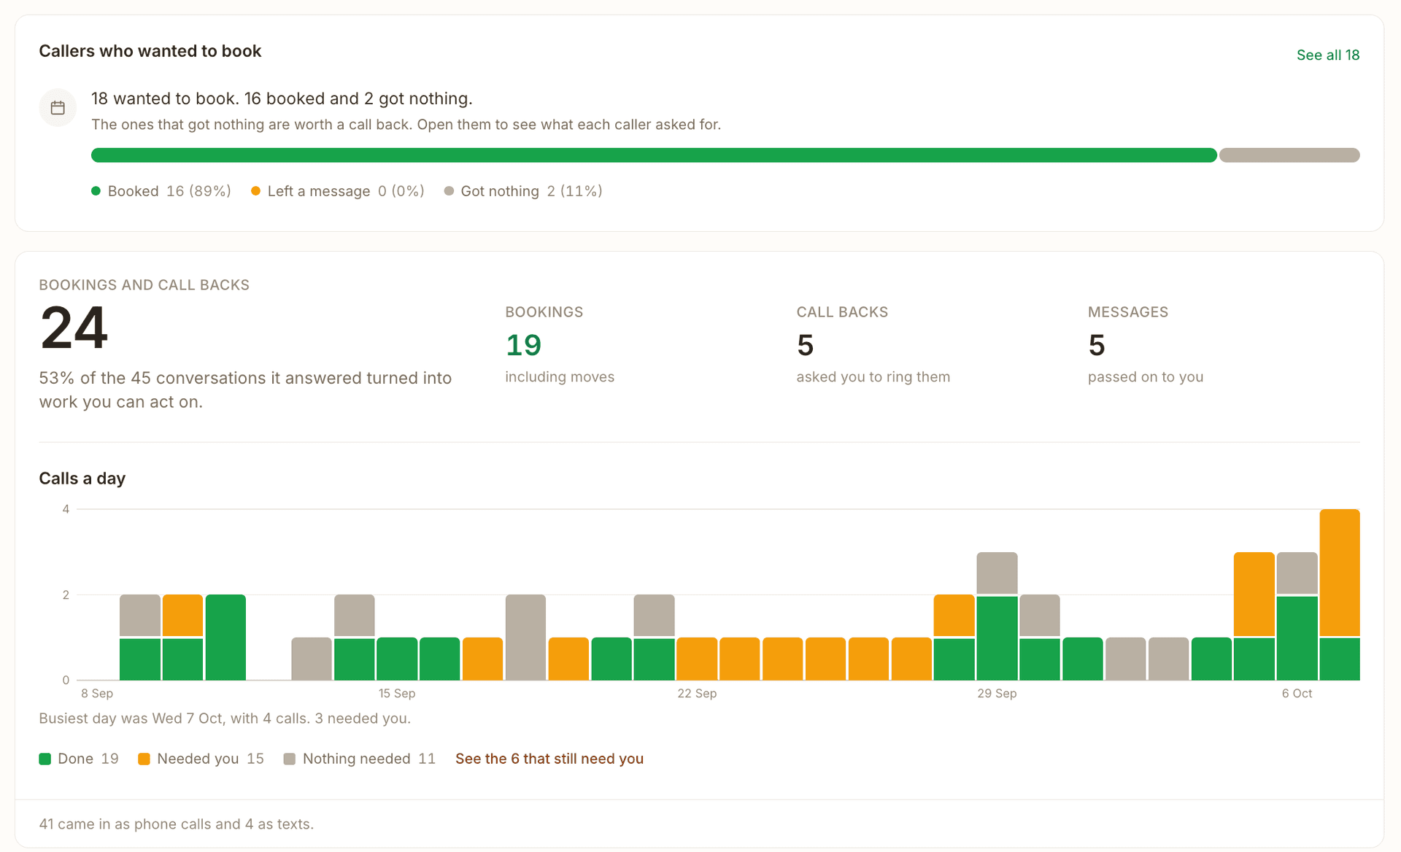Screen dimensions: 1401x852
Task: Click the 15 Sep axis label
Action: (397, 693)
